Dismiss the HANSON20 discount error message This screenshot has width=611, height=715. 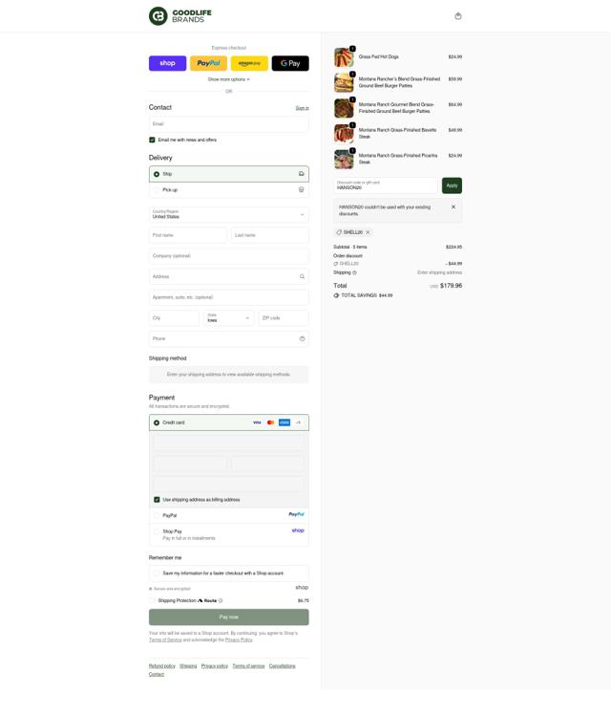453,206
